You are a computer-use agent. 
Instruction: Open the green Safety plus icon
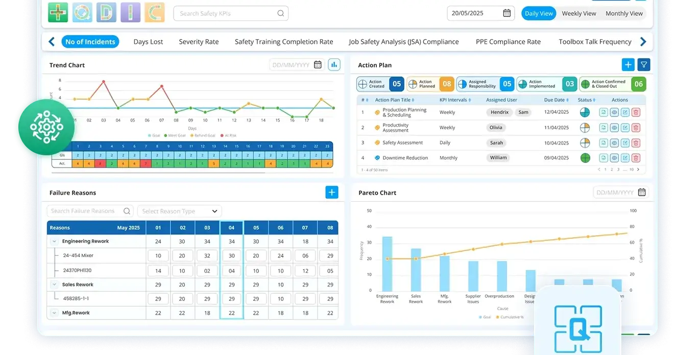(58, 12)
